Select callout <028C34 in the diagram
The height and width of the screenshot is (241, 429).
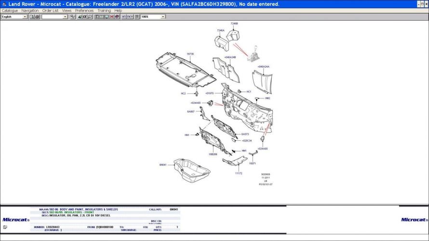[247, 141]
